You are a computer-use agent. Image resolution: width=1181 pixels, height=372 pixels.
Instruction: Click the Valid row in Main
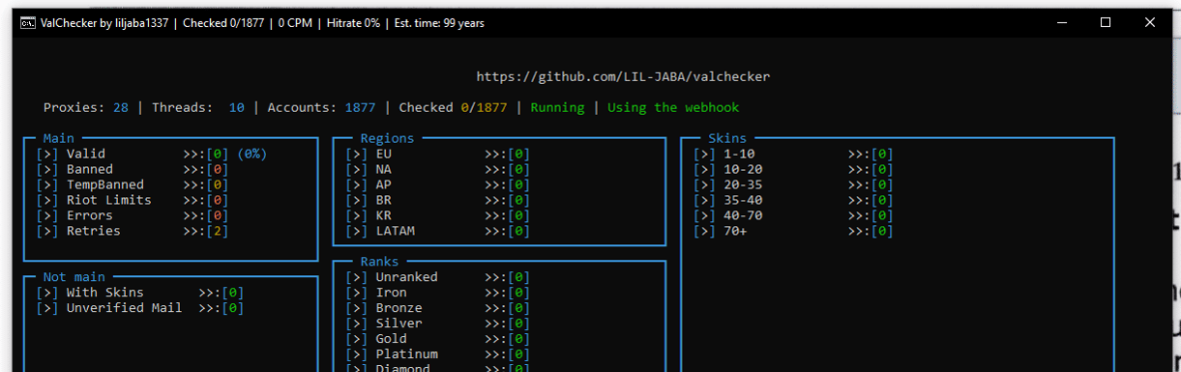[x=152, y=154]
